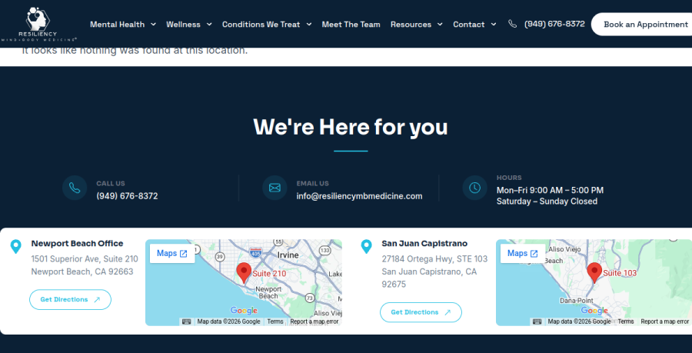The height and width of the screenshot is (353, 692).
Task: Click Suite 103 label on San Juan map
Action: 620,273
